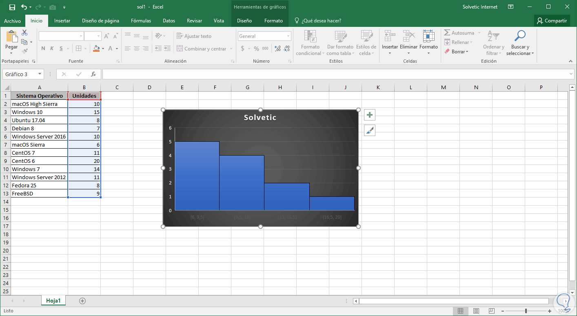Switch to Page Layout view in status bar
The width and height of the screenshot is (577, 316).
(x=476, y=311)
